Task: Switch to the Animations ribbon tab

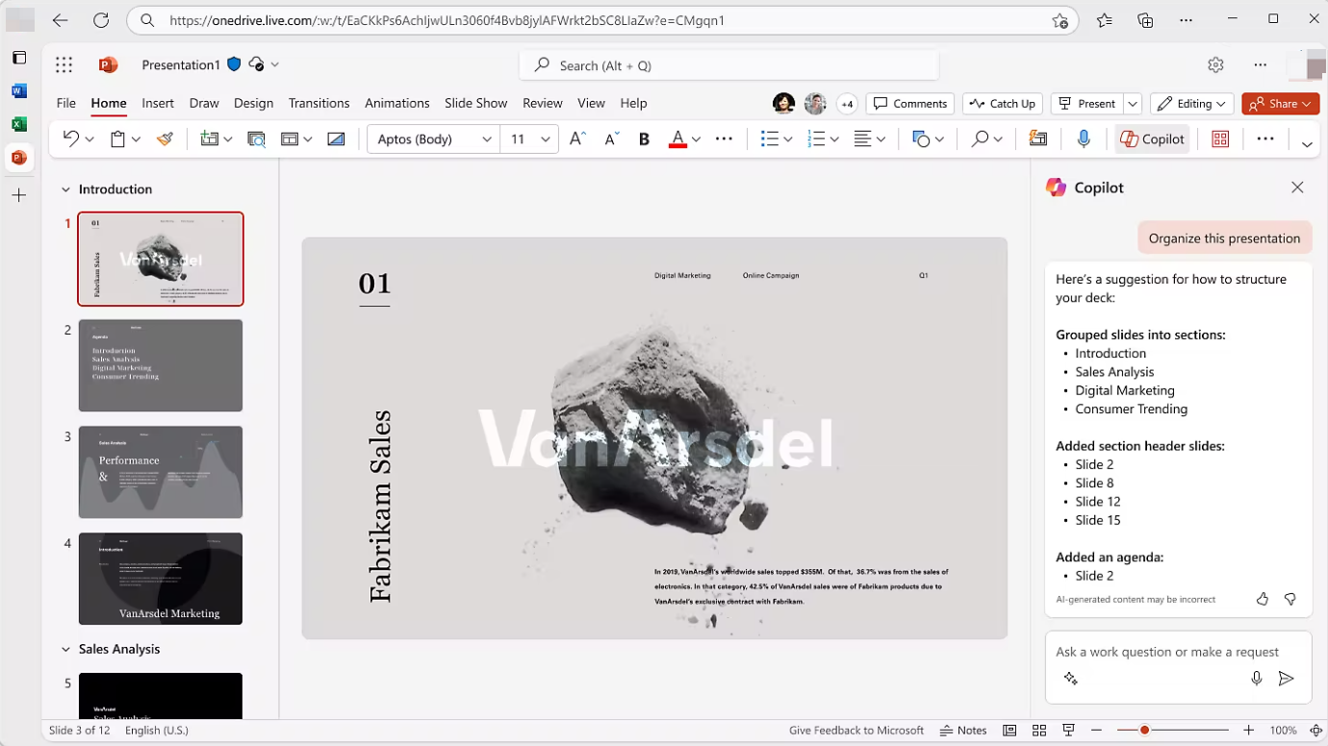Action: pos(396,103)
